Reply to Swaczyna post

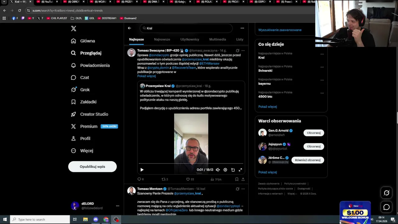pyautogui.click(x=141, y=179)
